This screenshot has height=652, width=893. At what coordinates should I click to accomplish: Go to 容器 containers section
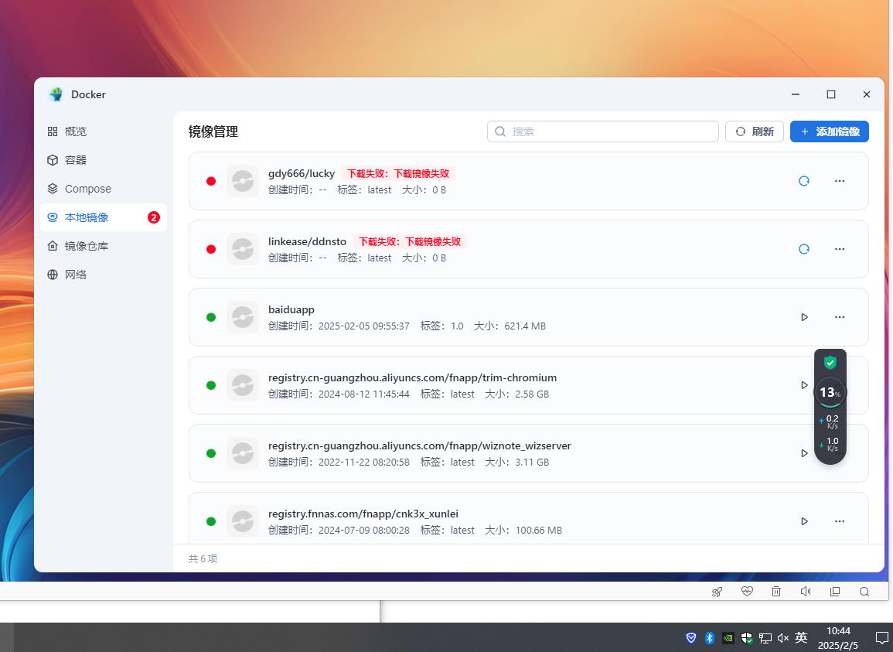(103, 160)
